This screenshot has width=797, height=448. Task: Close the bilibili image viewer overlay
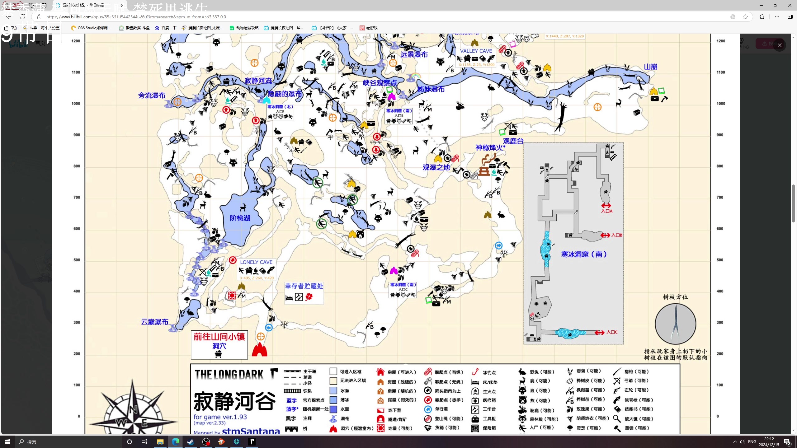779,45
